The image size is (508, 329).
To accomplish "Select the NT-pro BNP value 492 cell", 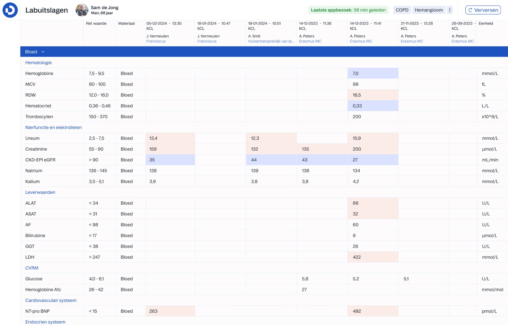I will (373, 311).
